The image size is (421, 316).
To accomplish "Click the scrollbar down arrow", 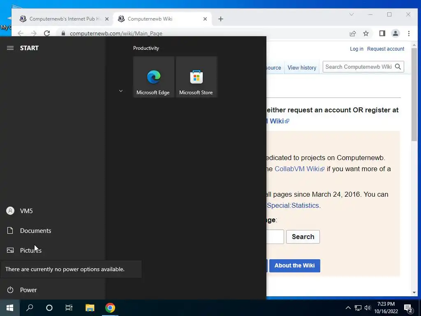I will click(x=414, y=293).
